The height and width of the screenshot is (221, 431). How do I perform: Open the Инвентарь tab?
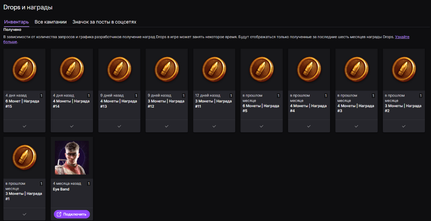(16, 22)
